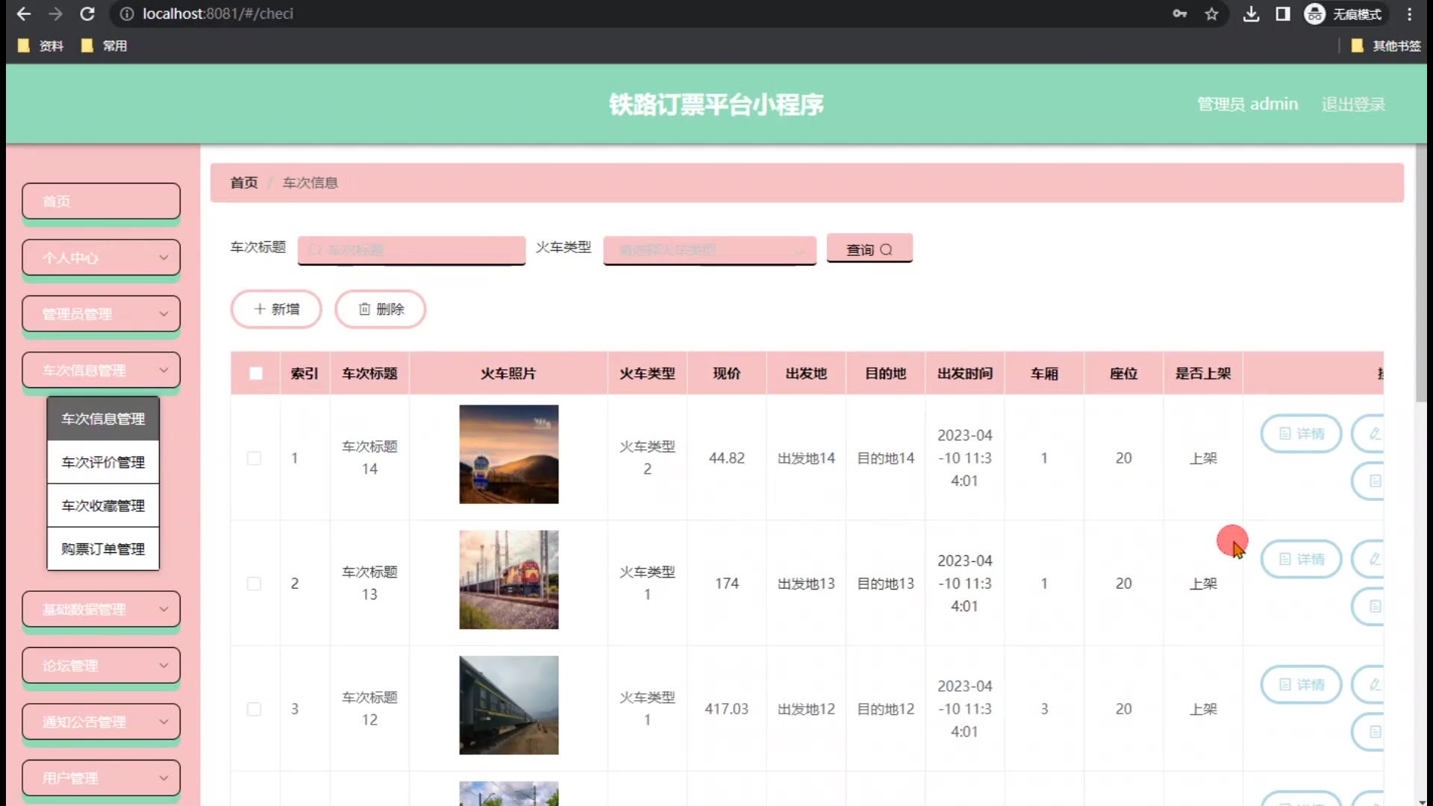Click the password key icon in address bar

(x=1179, y=13)
